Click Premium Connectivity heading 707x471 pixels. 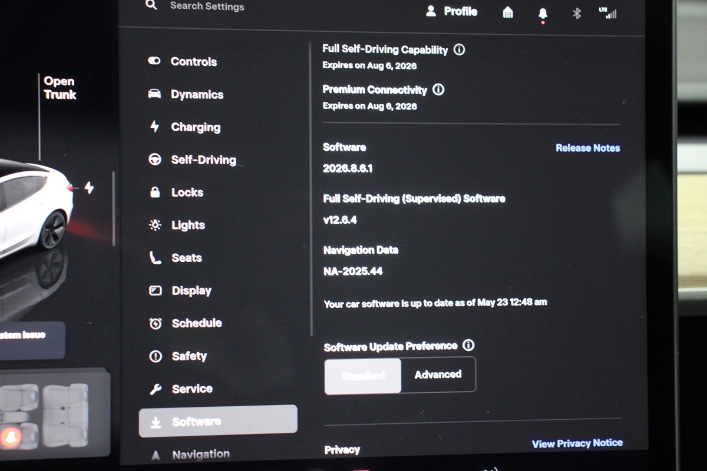375,90
